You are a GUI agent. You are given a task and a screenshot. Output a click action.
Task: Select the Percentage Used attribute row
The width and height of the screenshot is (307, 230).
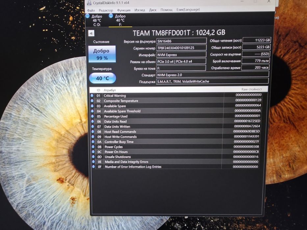tap(176, 116)
